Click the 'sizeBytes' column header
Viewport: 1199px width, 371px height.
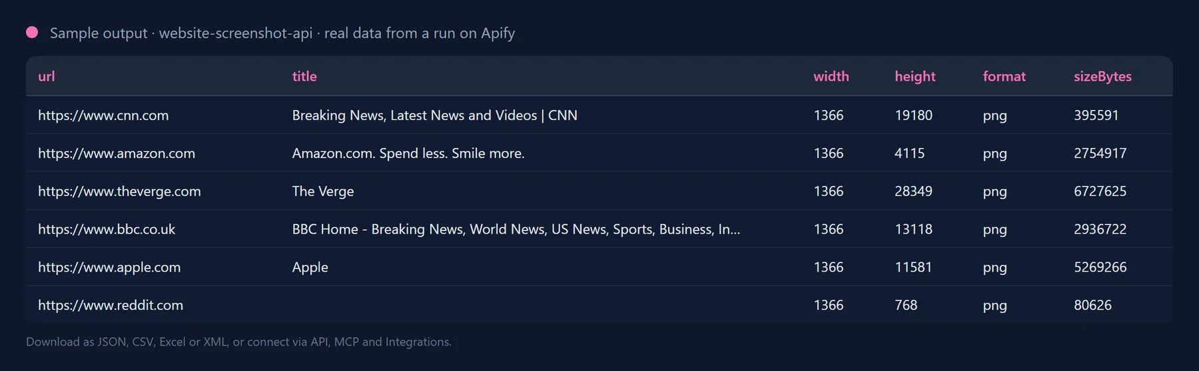coord(1102,77)
